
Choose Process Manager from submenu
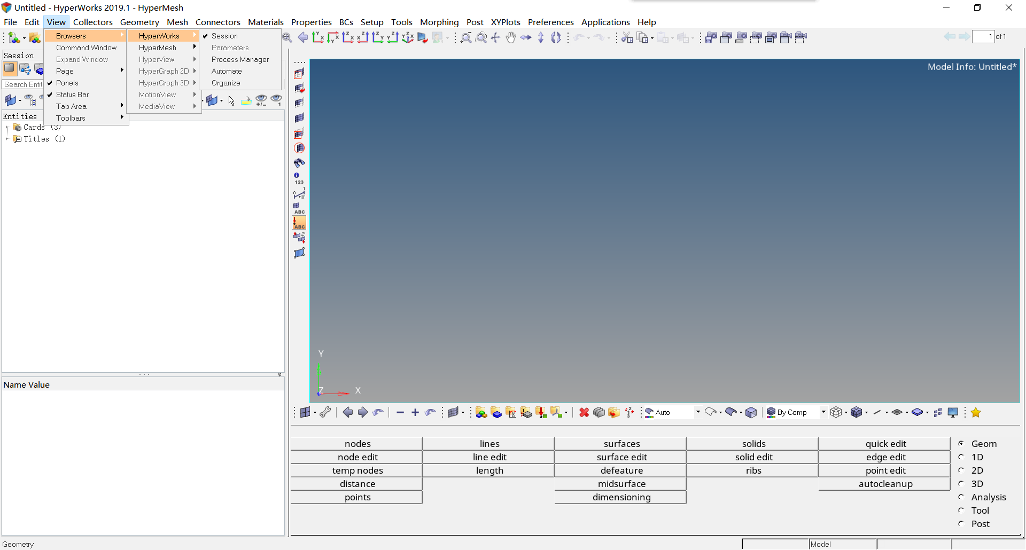point(240,59)
